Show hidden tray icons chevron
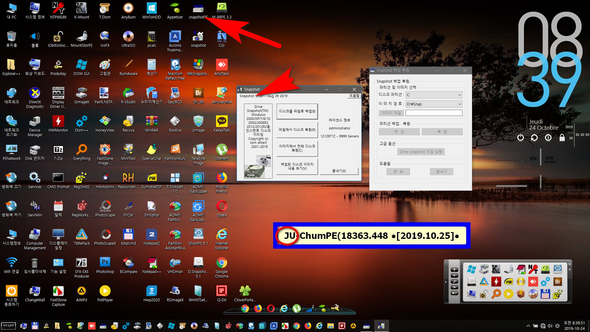Image resolution: width=590 pixels, height=332 pixels. click(x=528, y=326)
